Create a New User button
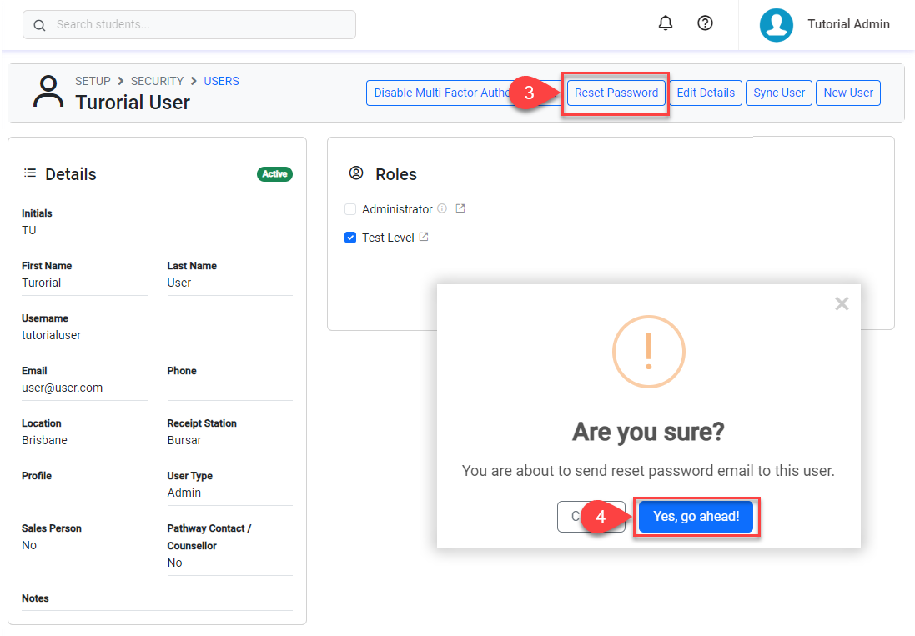This screenshot has height=636, width=915. (x=847, y=93)
